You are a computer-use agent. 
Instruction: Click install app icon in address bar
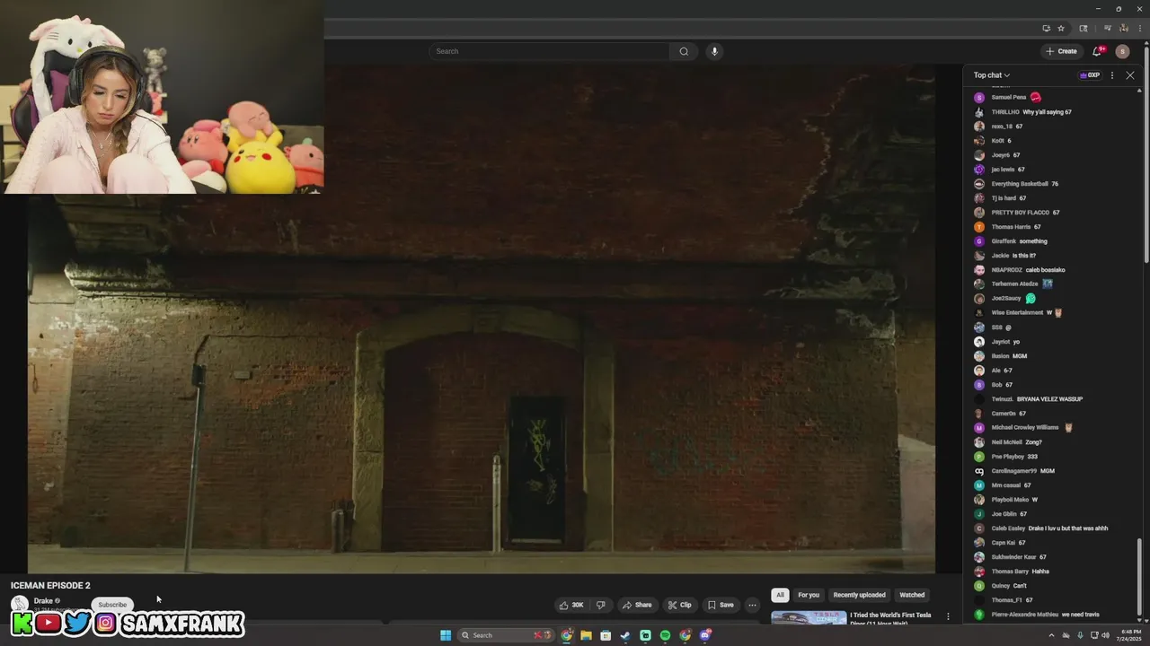click(1046, 28)
